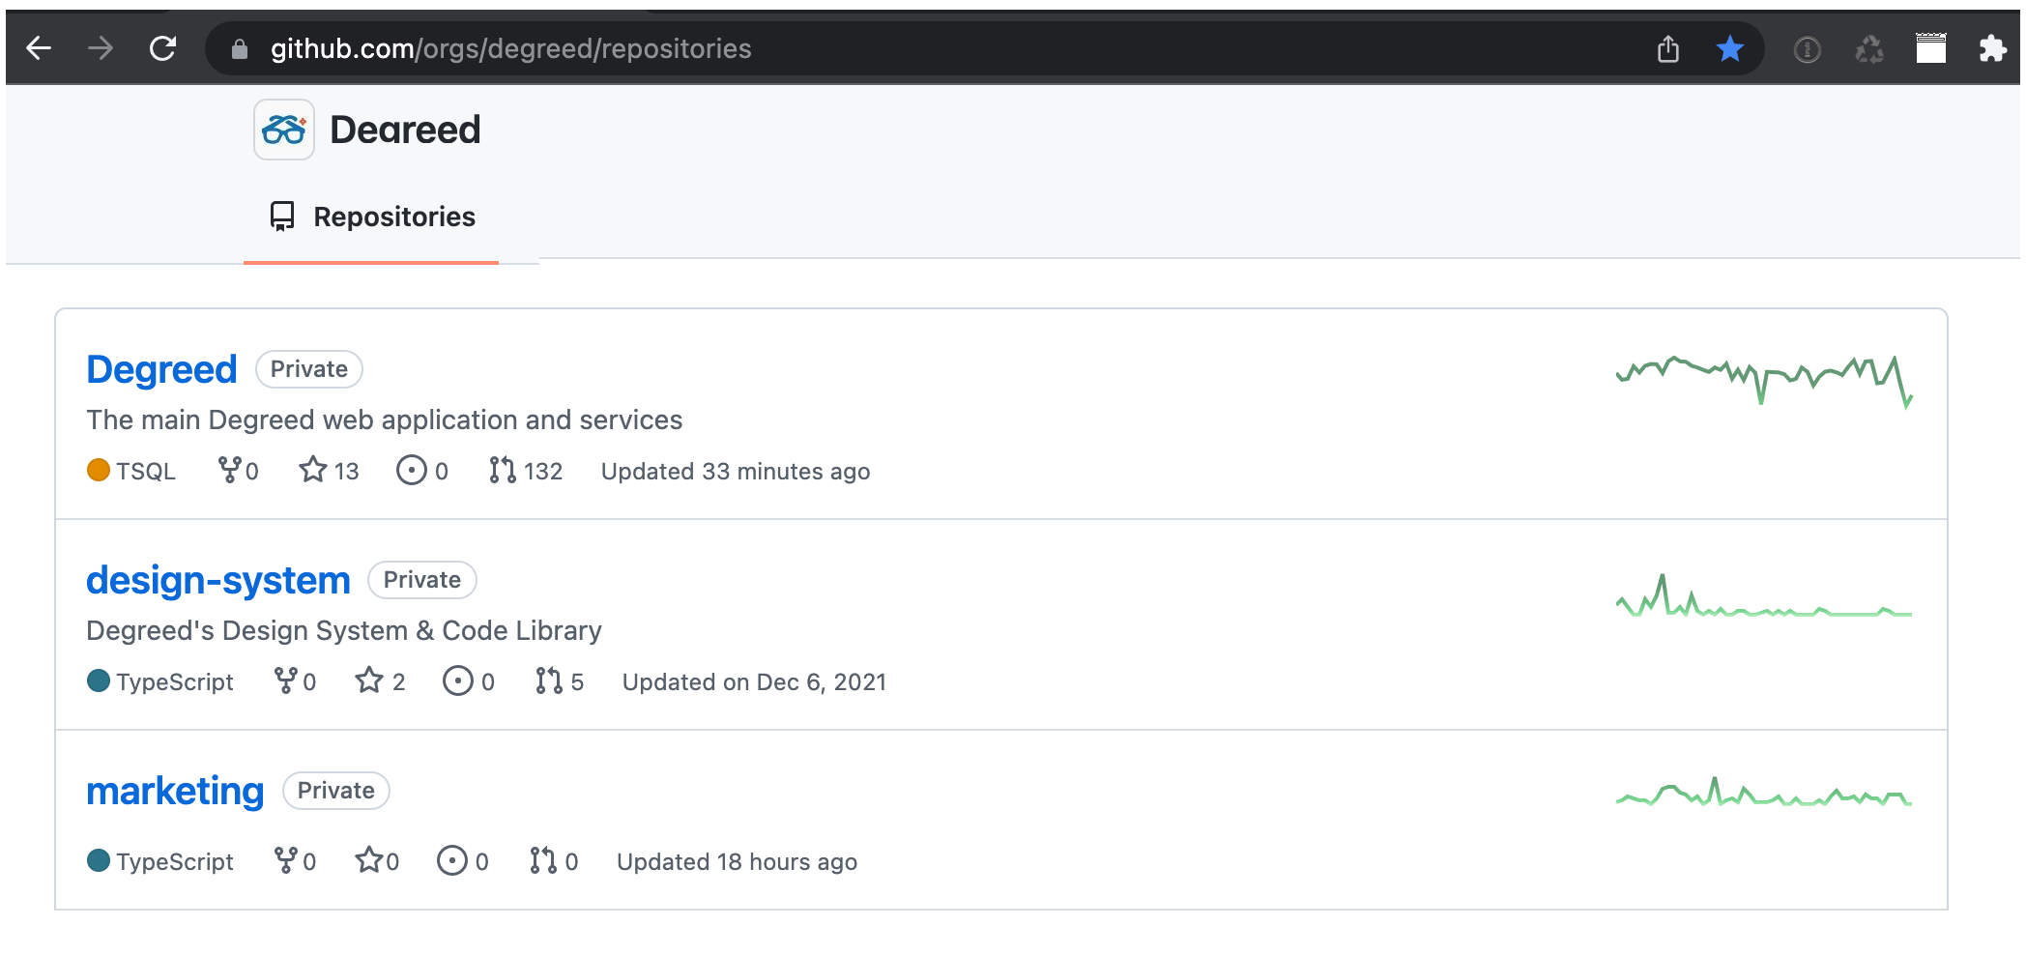This screenshot has width=2026, height=955.
Task: Click "Updated on Dec 6, 2021" text
Action: click(755, 681)
